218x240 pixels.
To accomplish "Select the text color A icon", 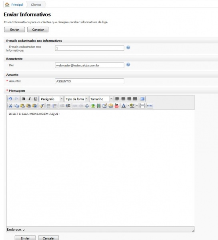I will click(x=123, y=106).
